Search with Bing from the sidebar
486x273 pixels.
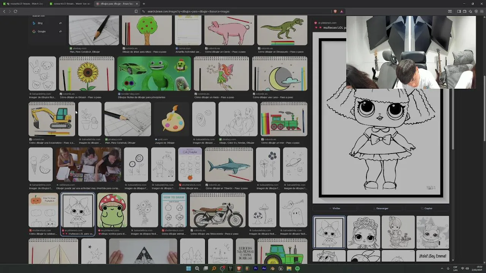[x=47, y=23]
